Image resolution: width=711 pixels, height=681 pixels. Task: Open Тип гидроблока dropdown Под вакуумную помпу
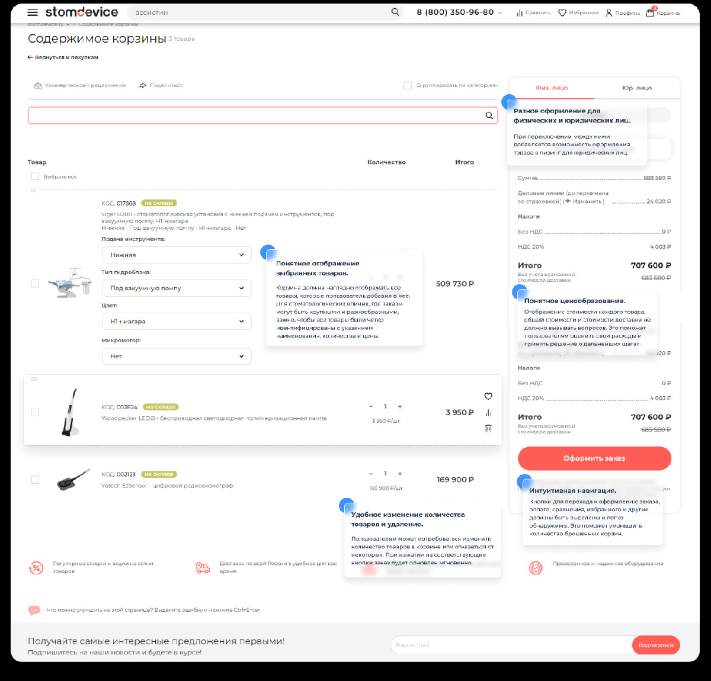tap(177, 288)
